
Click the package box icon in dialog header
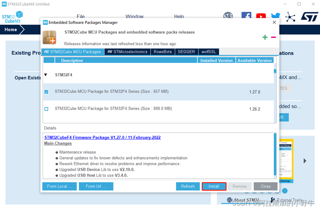pos(50,37)
